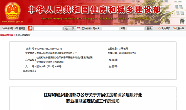Image resolution: width=186 pixels, height=110 pixels.
Task: Focus the 密码 password input field
Action: [x=136, y=29]
